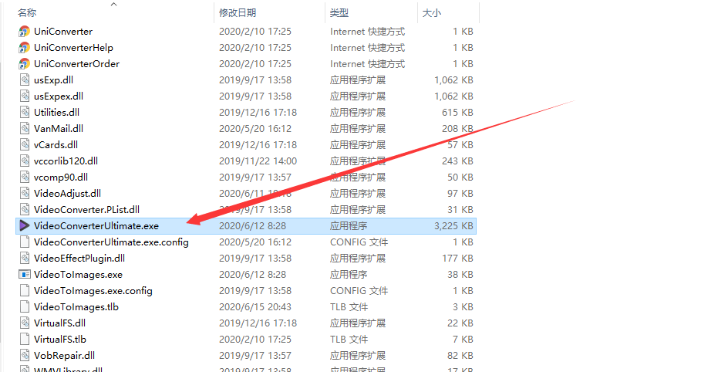Click the VideoToImages.exe application icon
Viewport: 718px width, 372px height.
[24, 275]
